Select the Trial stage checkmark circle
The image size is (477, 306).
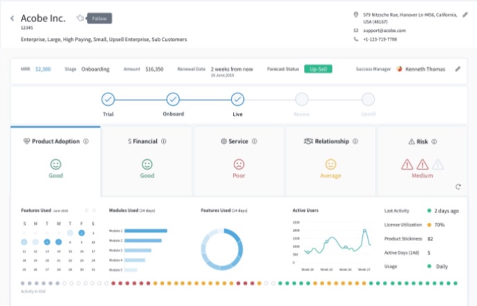[x=108, y=100]
